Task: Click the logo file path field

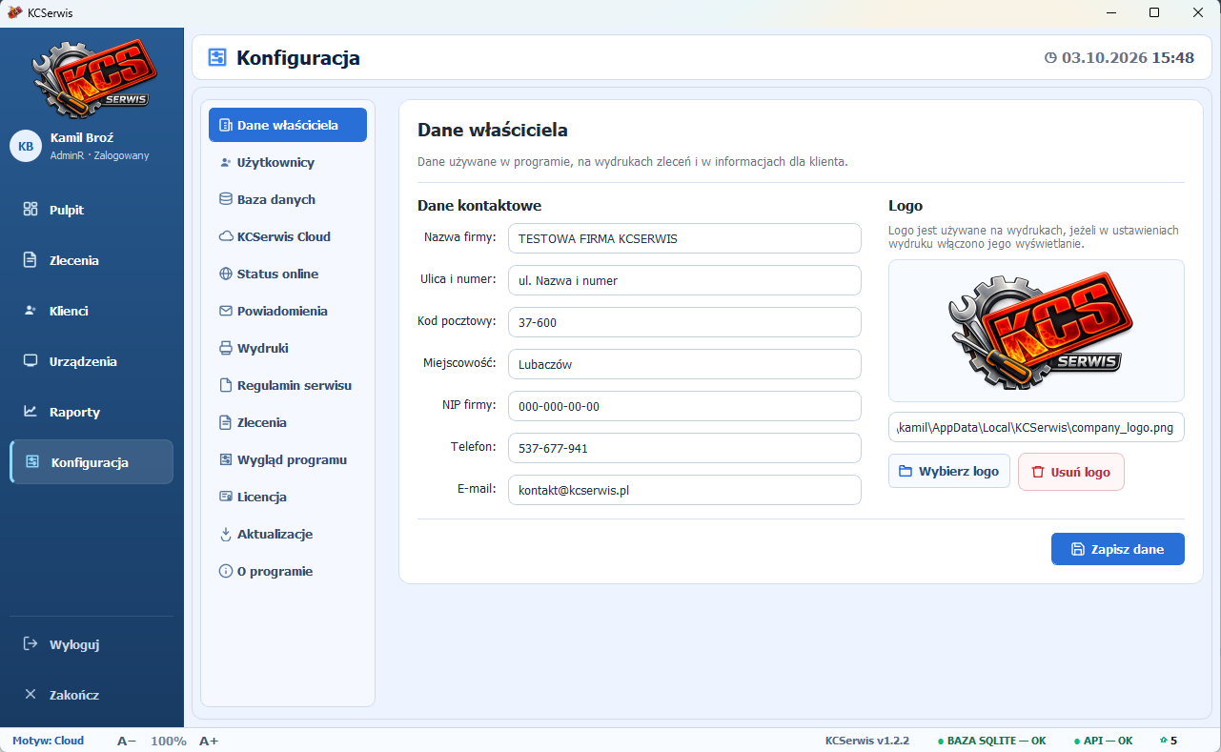Action: (x=1036, y=428)
